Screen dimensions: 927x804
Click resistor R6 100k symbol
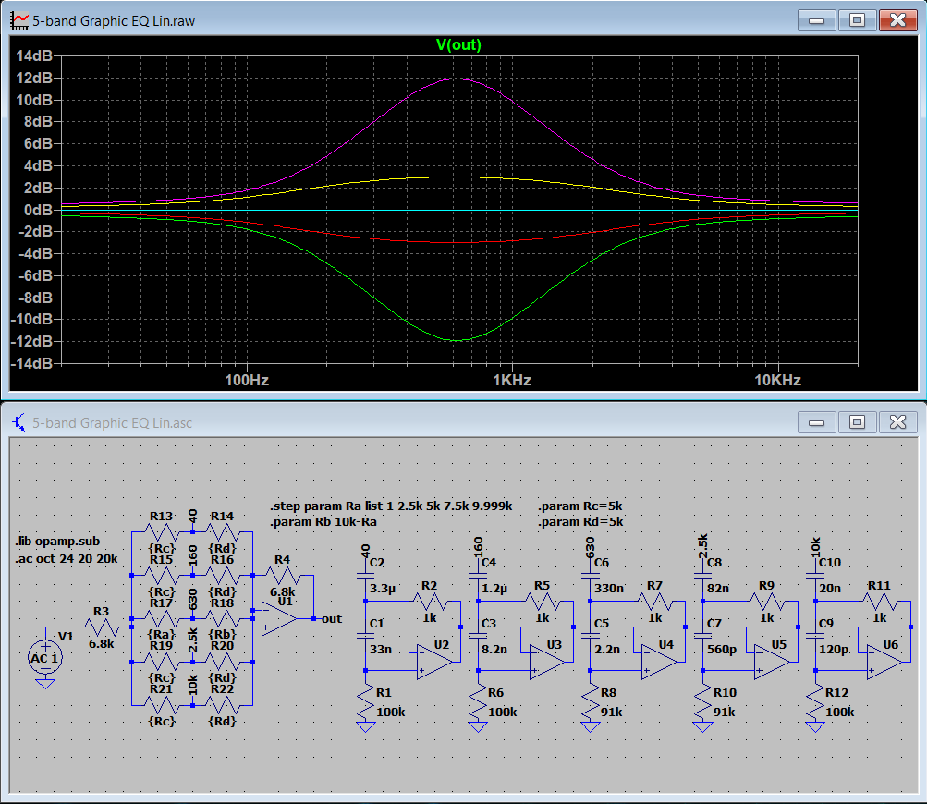[x=478, y=702]
